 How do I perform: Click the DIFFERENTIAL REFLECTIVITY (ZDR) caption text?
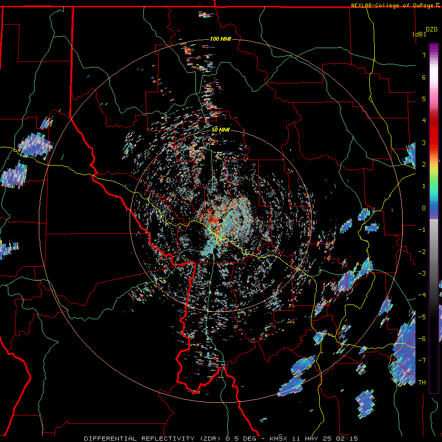(153, 439)
